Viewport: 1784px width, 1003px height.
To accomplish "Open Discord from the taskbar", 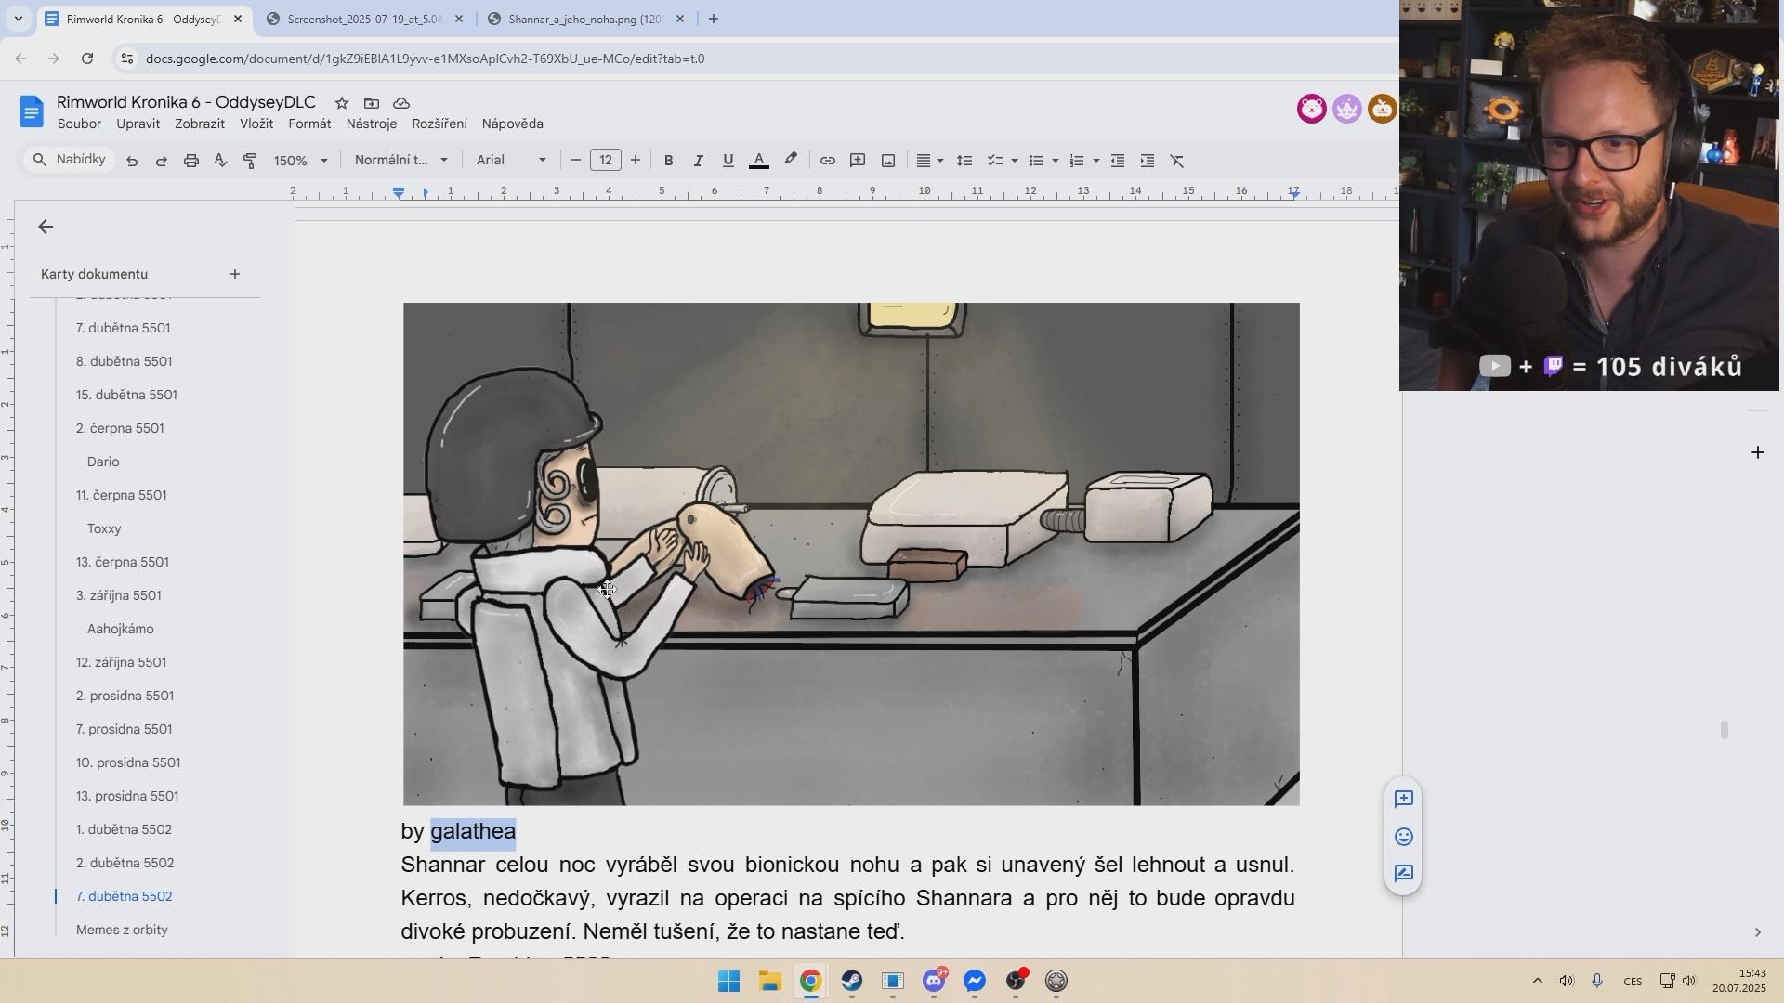I will click(x=934, y=981).
